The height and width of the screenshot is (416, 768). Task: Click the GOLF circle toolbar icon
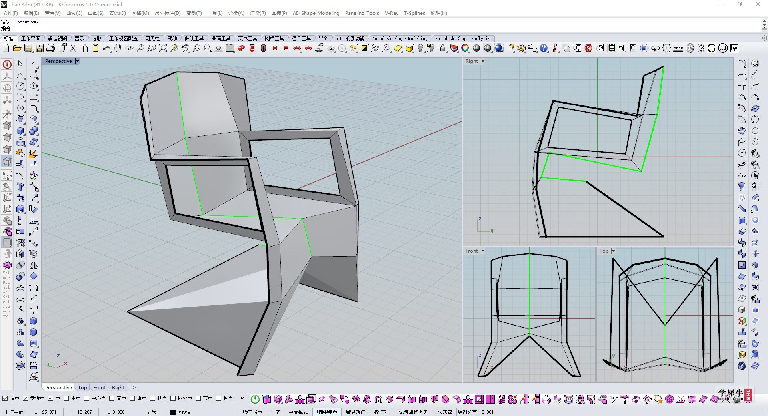click(723, 48)
